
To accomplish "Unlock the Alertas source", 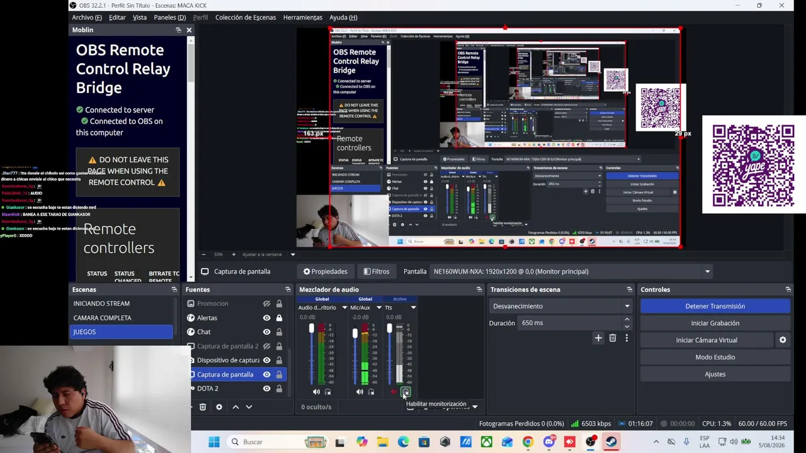I will (279, 318).
